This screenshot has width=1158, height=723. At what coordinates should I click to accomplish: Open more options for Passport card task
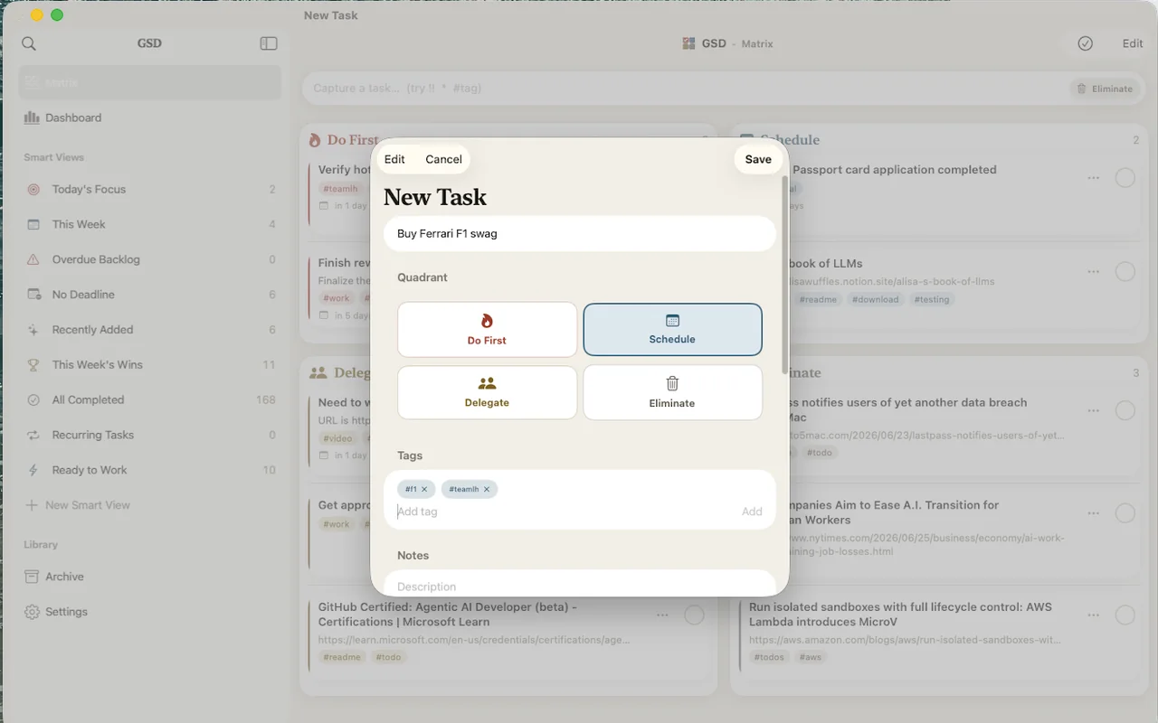1094,178
